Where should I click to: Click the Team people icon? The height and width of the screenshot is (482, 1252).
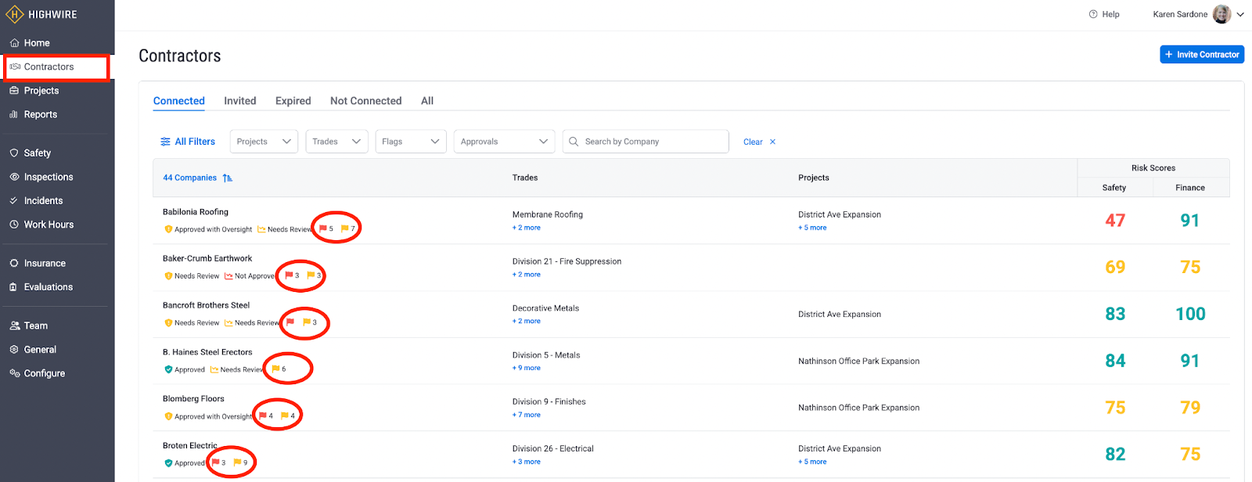coord(14,326)
